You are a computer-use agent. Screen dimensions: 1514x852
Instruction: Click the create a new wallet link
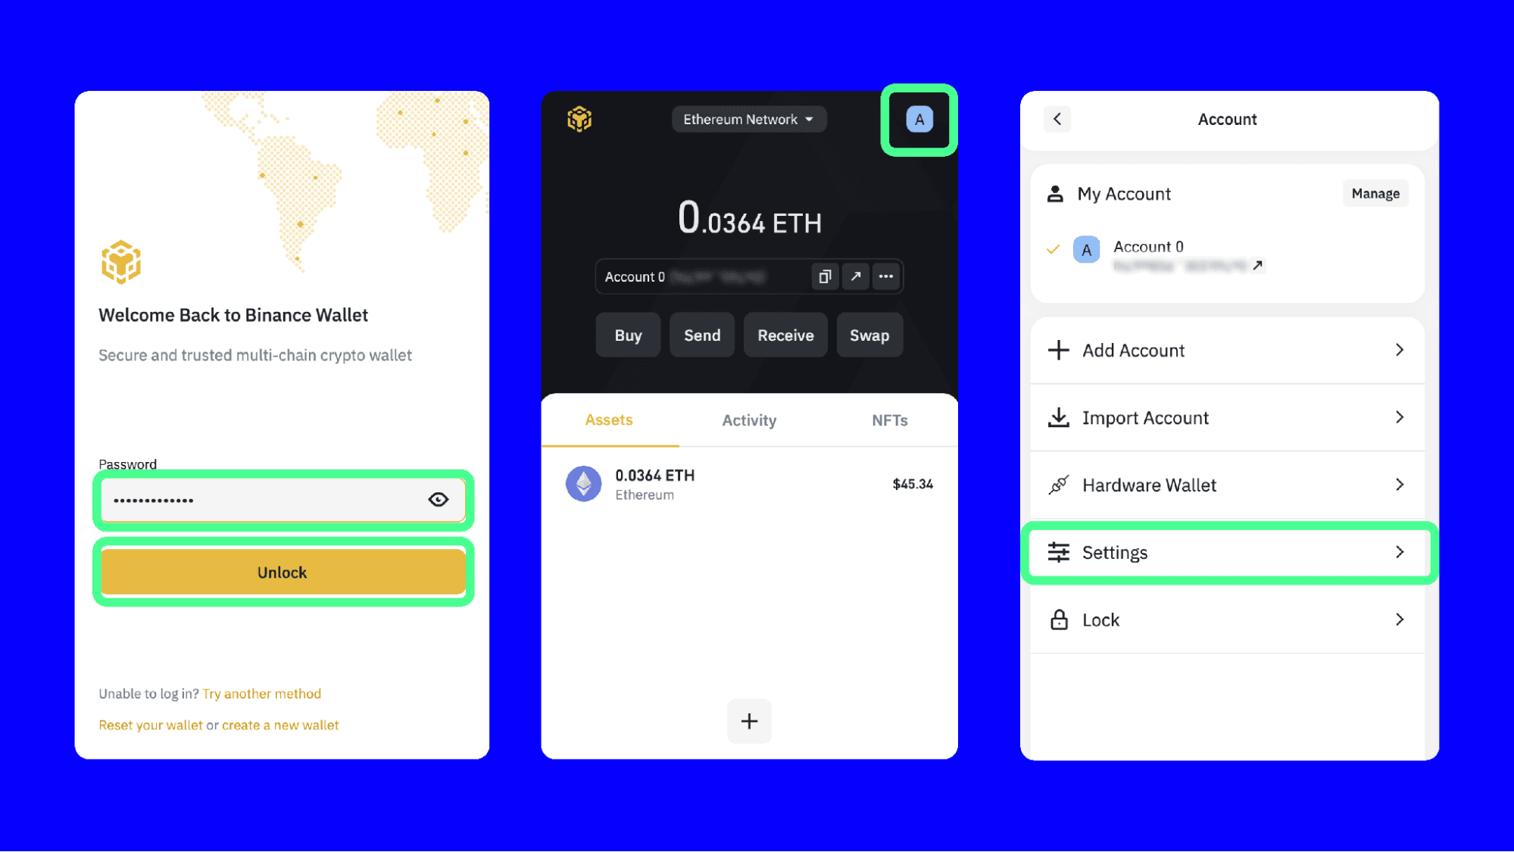coord(279,724)
